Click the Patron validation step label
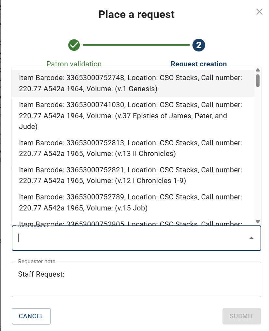 (x=74, y=64)
